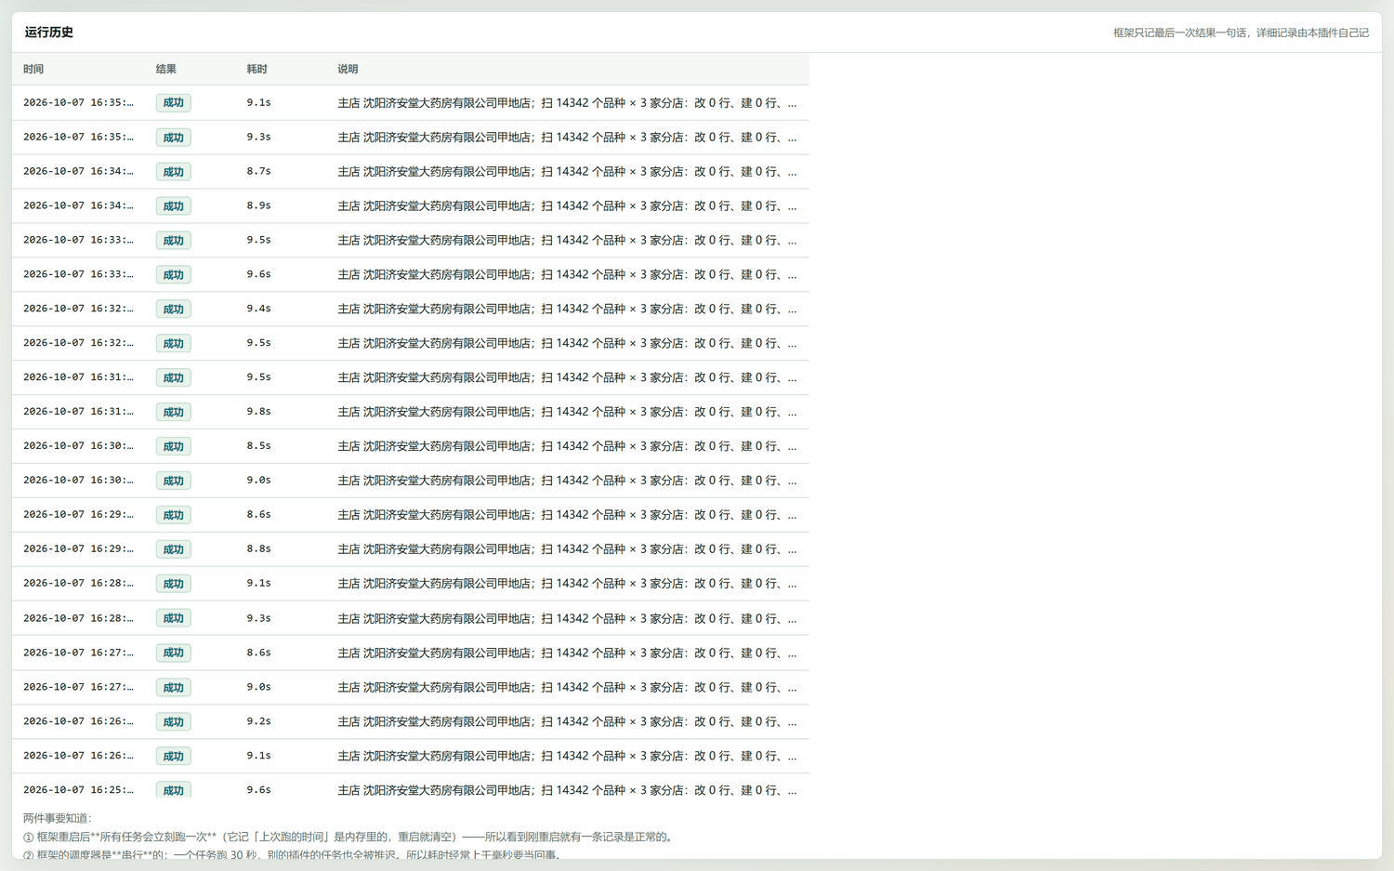Open the description text of the 8.5s run
Viewport: 1394px width, 871px height.
pos(567,446)
